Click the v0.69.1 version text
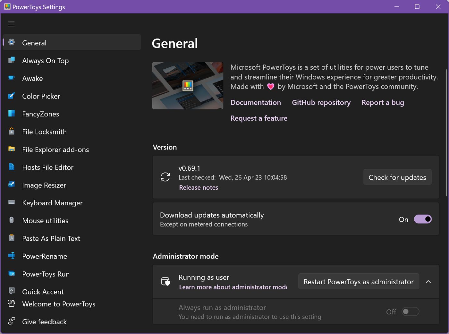Viewport: 449px width, 334px height. 189,168
